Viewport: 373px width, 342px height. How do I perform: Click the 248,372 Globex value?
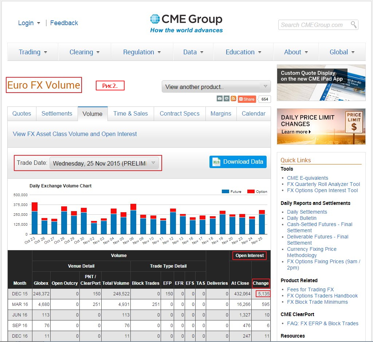[41, 294]
